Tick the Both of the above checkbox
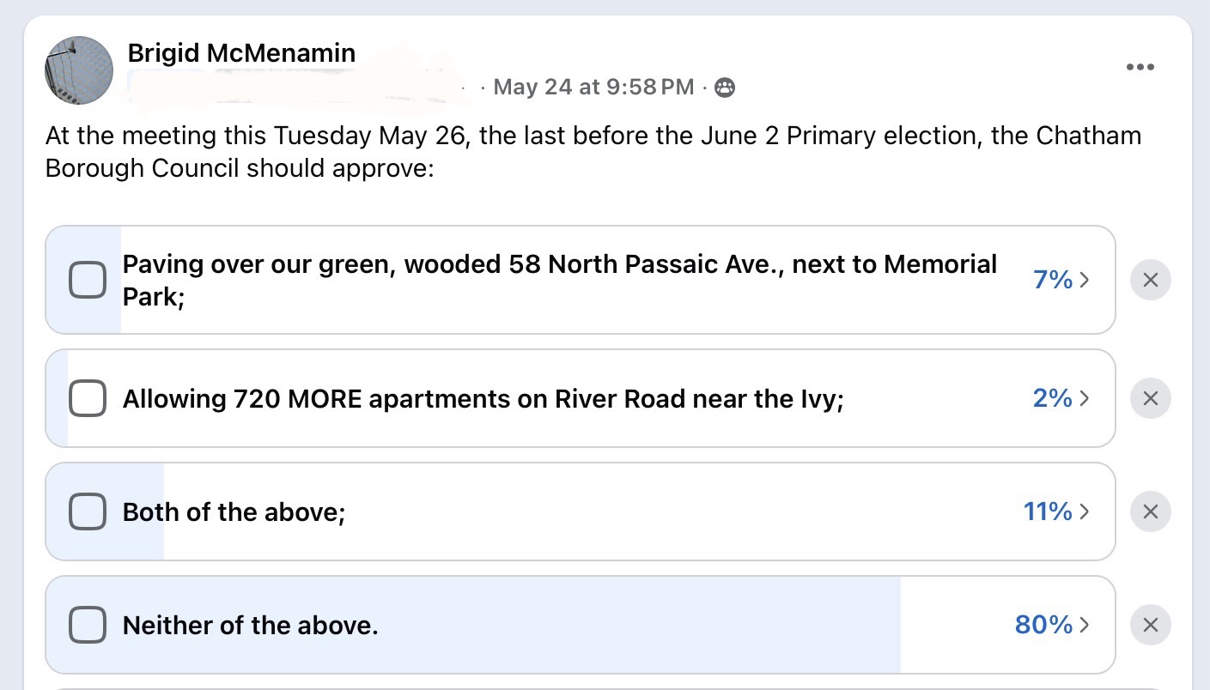This screenshot has height=690, width=1210. [87, 511]
